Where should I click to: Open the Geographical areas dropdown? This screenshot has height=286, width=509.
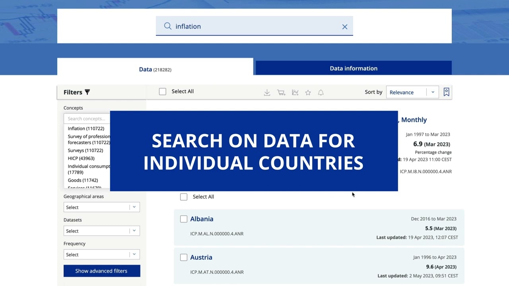coord(102,207)
